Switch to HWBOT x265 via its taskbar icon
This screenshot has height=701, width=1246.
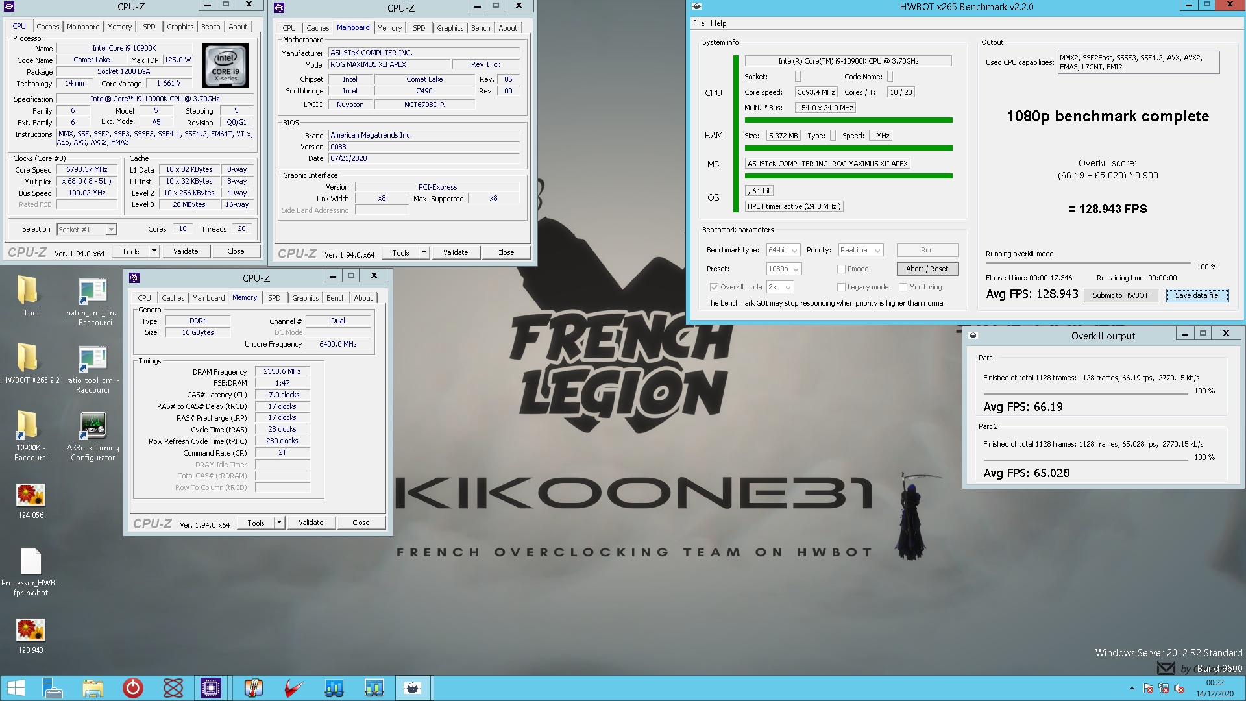[412, 688]
